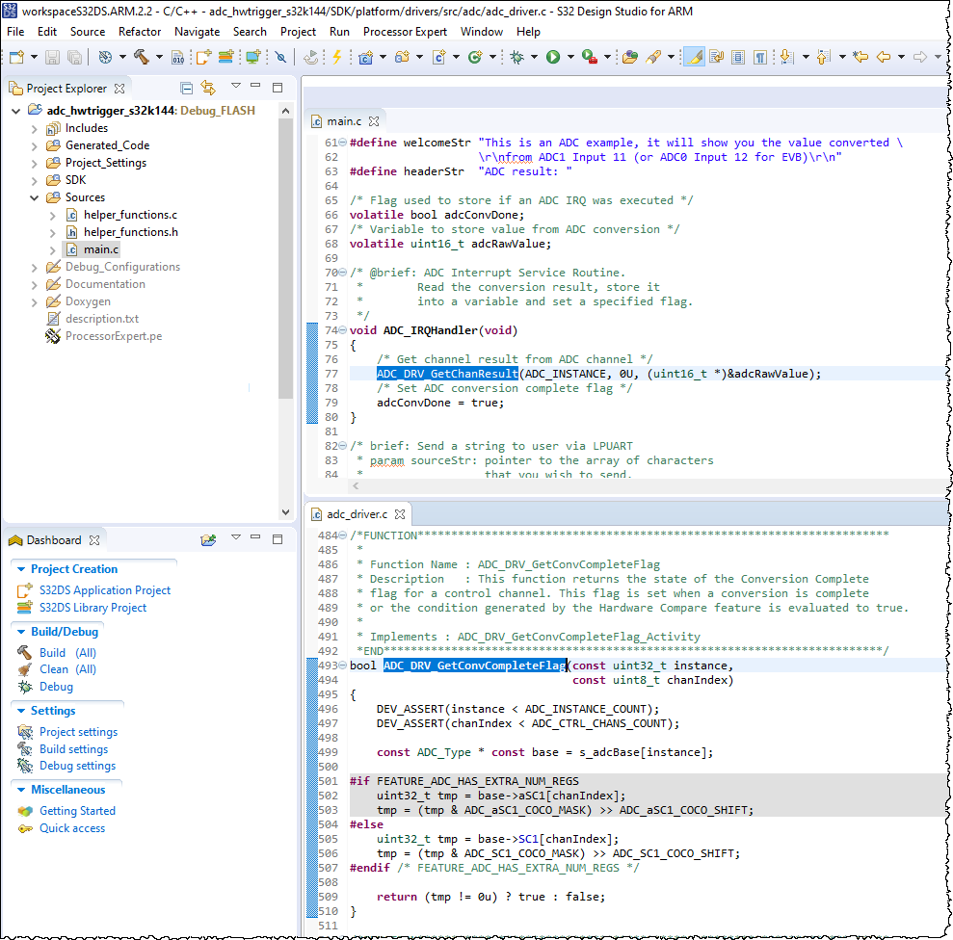Start a Debug session via the bug icon

516,58
